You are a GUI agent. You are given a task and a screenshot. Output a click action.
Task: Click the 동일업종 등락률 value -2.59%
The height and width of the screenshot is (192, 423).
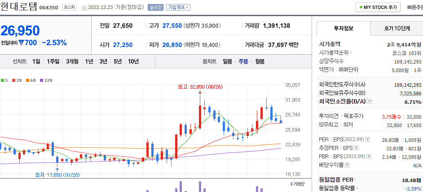point(413,188)
